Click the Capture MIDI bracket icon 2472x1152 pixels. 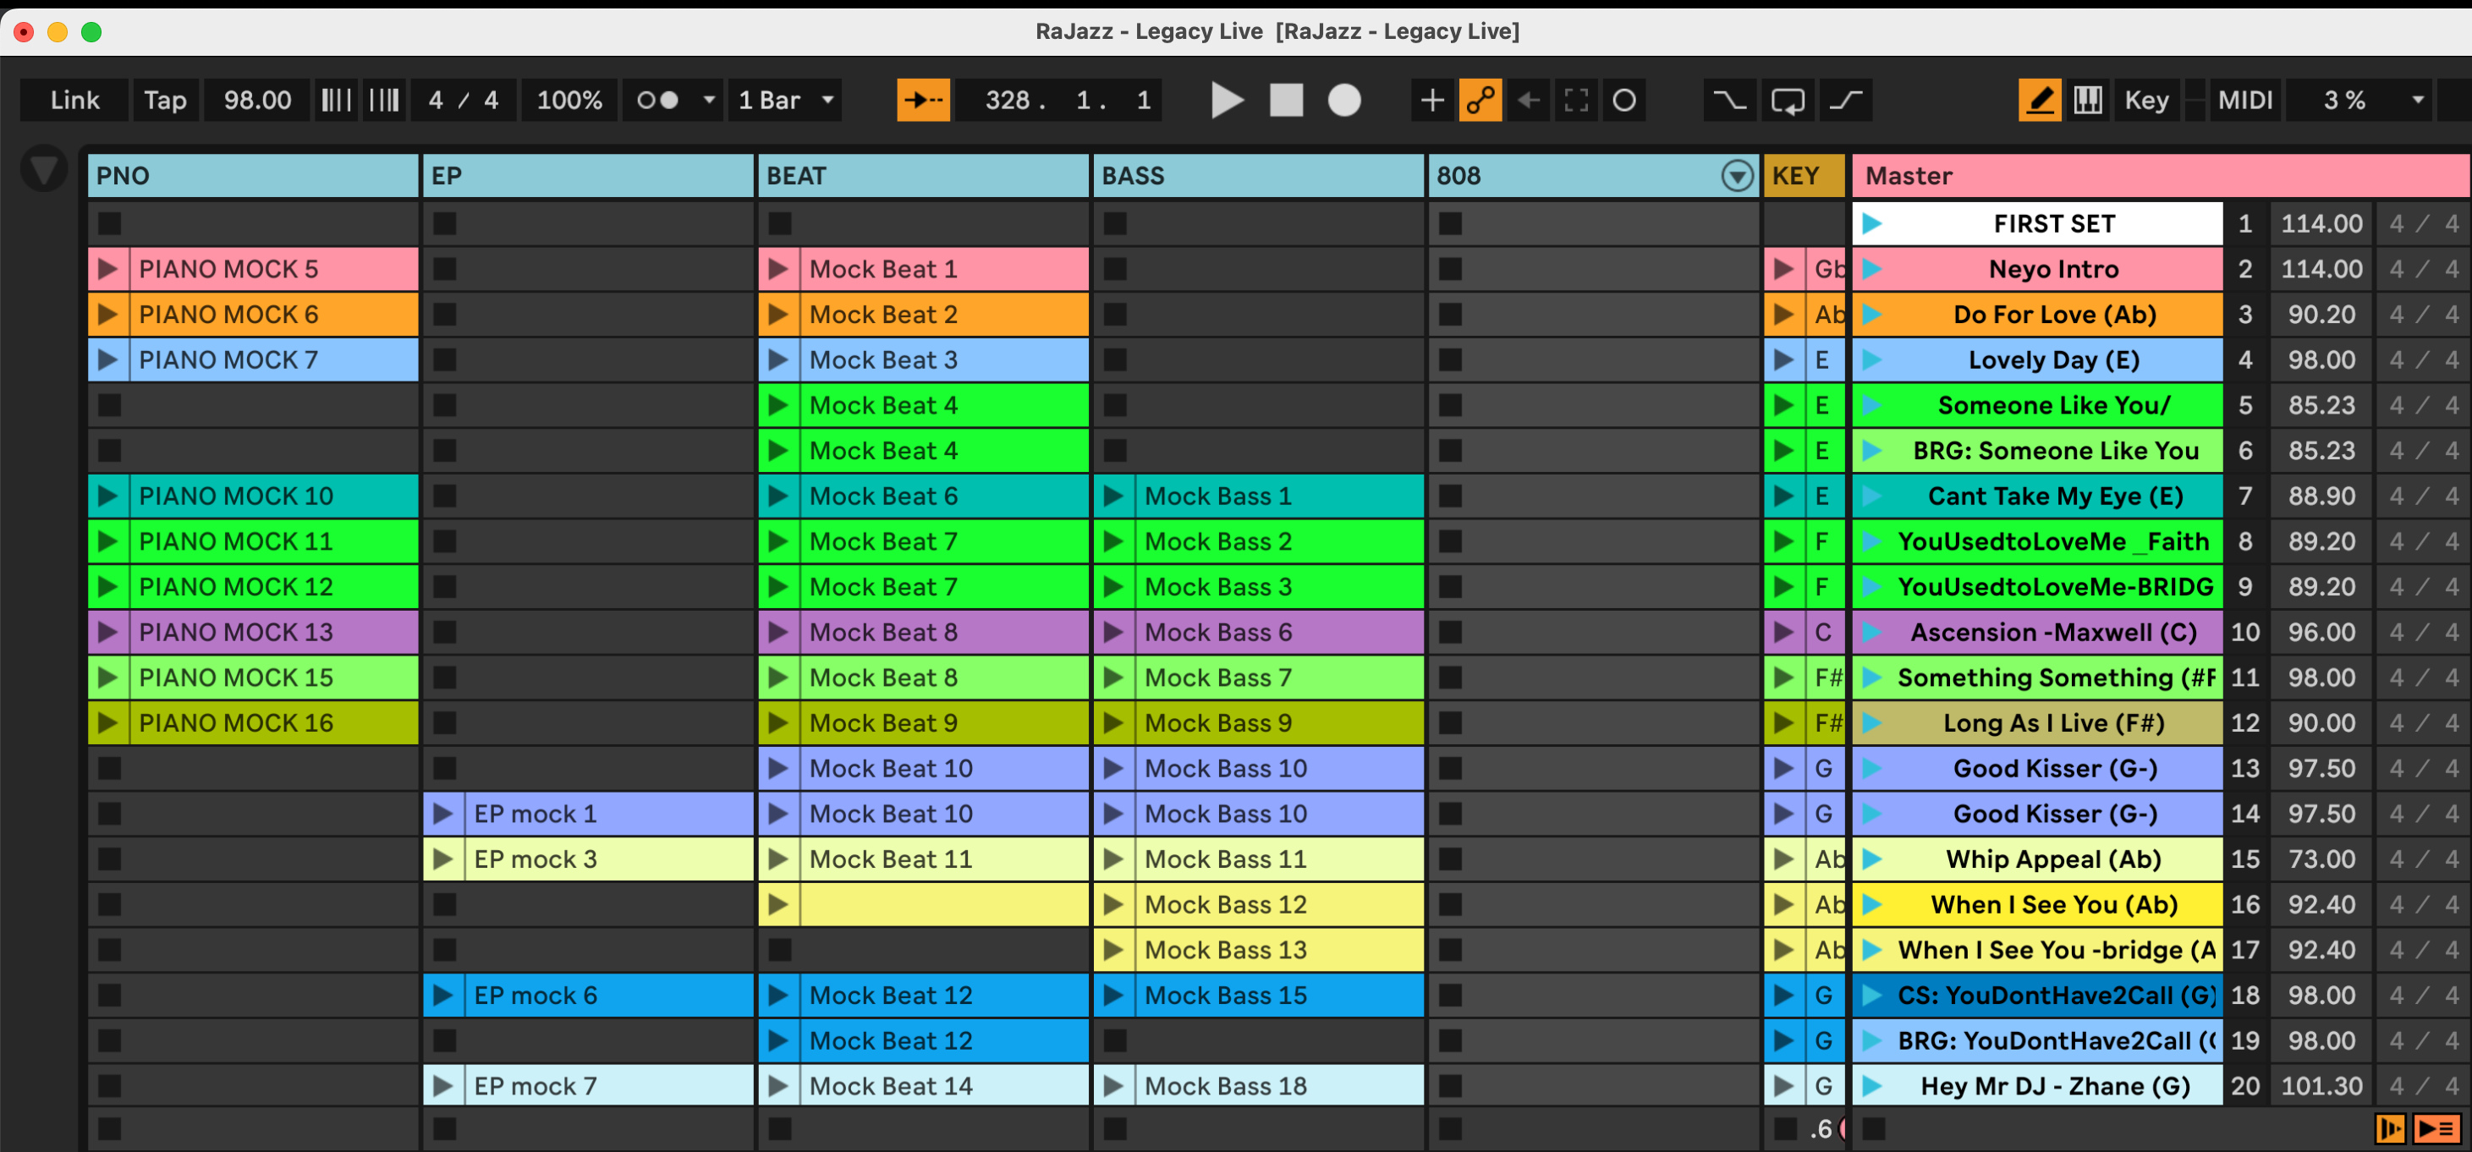(1577, 101)
